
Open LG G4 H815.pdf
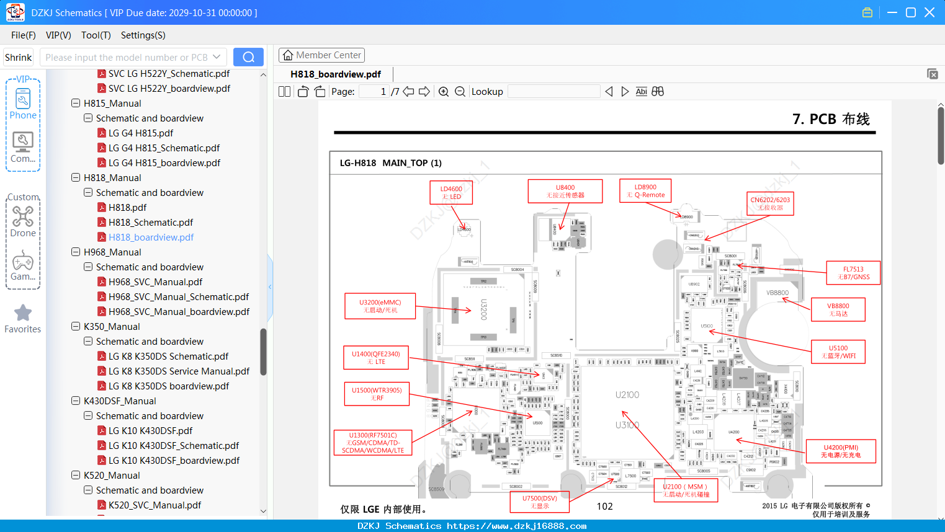[x=141, y=133]
